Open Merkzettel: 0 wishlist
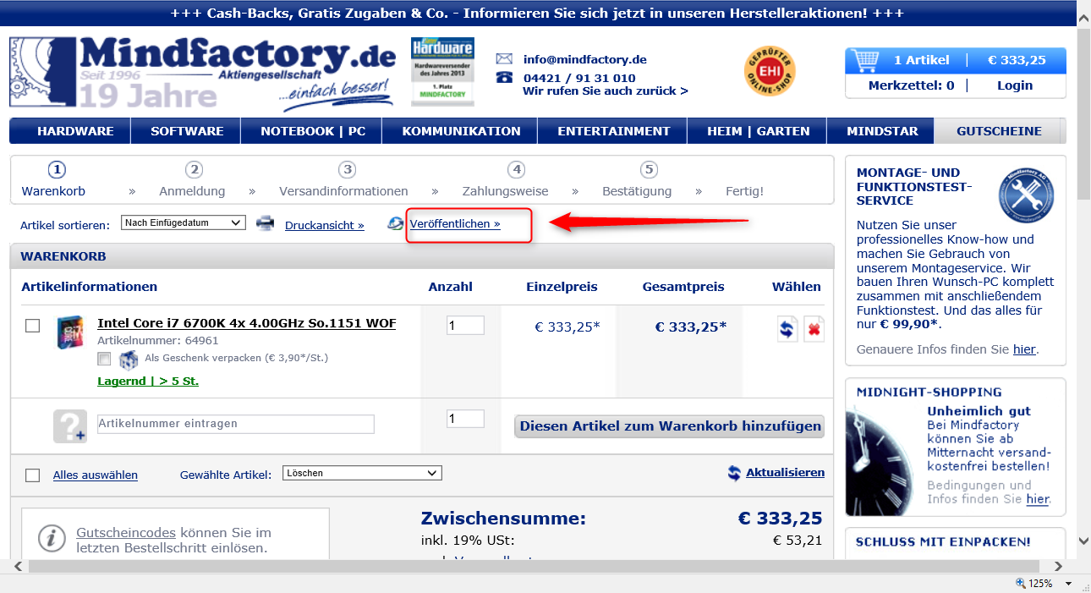Viewport: 1091px width, 593px height. (x=911, y=85)
